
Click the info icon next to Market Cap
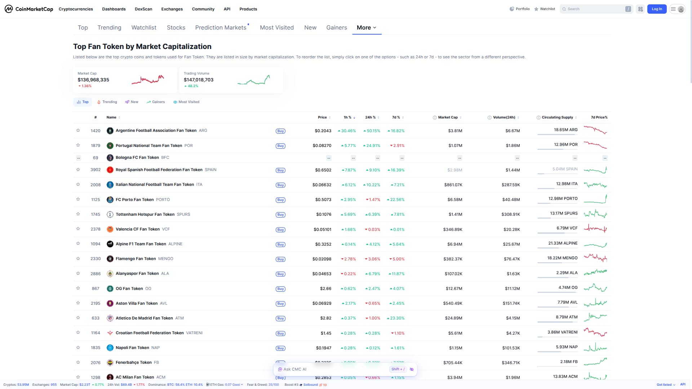point(435,117)
